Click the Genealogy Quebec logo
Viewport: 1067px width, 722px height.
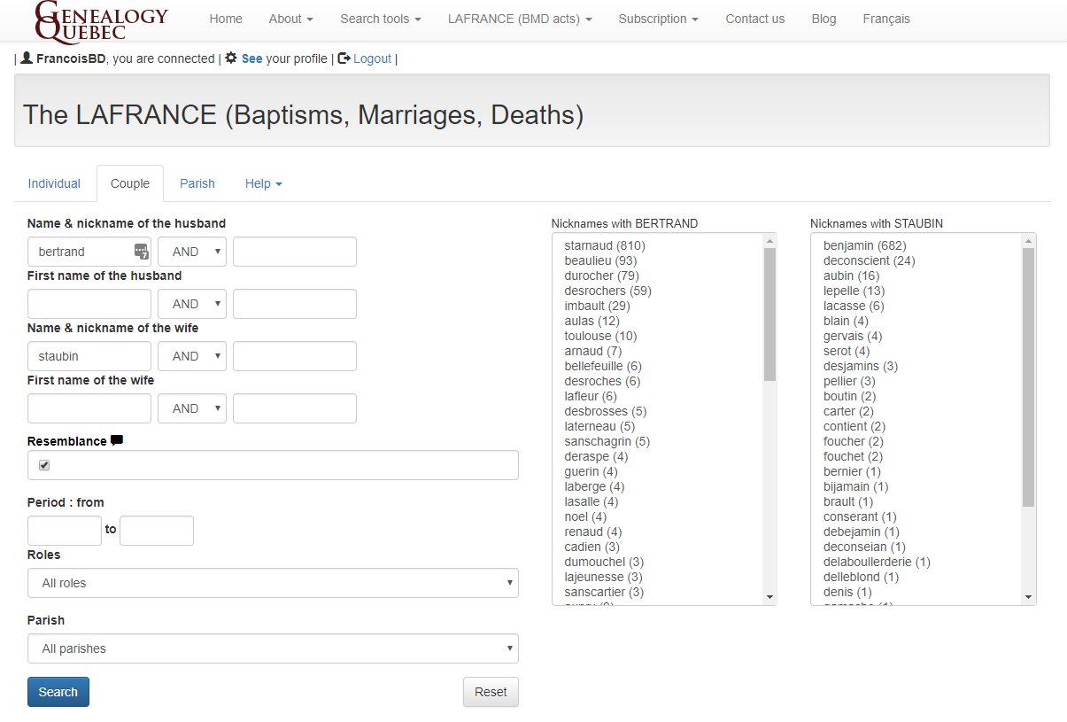point(101,21)
